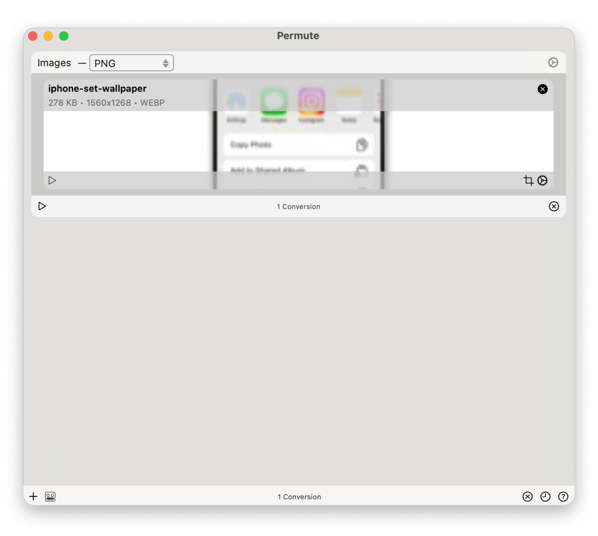Minimize the Permute window
This screenshot has height=536, width=598.
click(48, 36)
